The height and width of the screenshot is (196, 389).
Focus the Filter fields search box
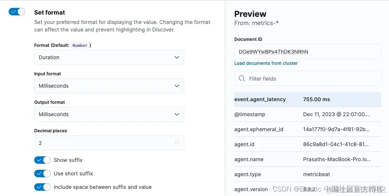pyautogui.click(x=312, y=79)
